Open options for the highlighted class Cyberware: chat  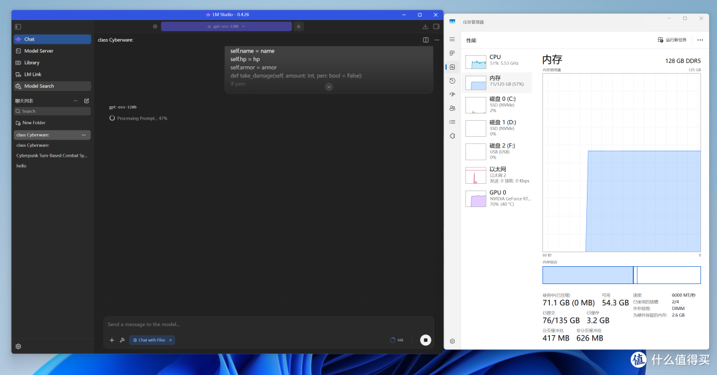click(84, 135)
